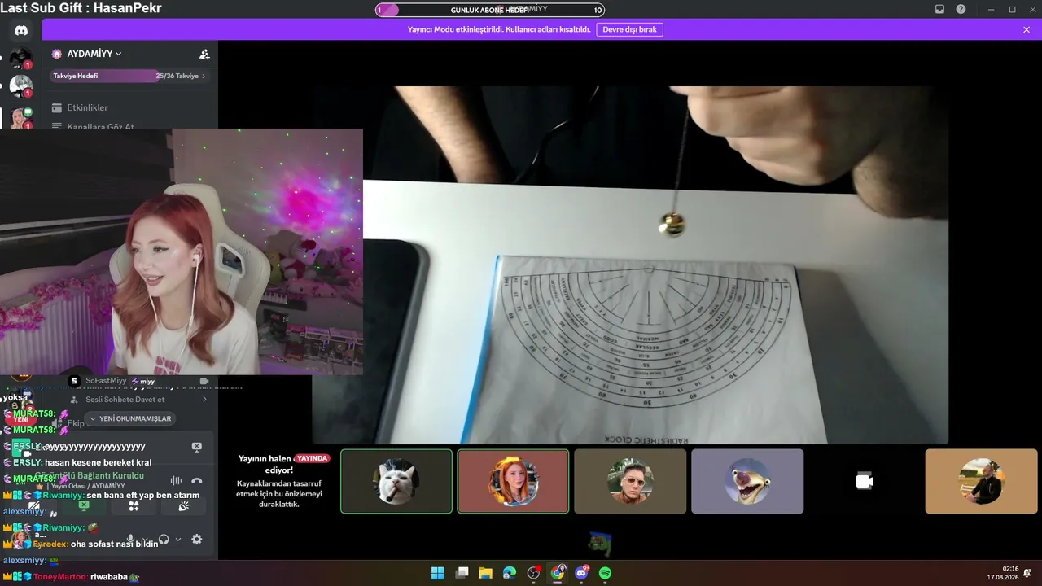Open Yayın Odası / AYDAMİYY channel link
The width and height of the screenshot is (1042, 586).
tap(88, 486)
